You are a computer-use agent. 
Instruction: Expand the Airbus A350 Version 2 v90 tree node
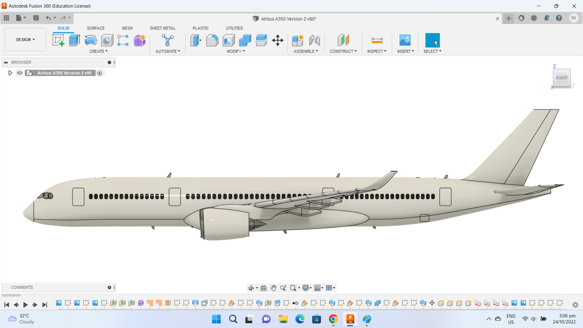click(x=10, y=73)
